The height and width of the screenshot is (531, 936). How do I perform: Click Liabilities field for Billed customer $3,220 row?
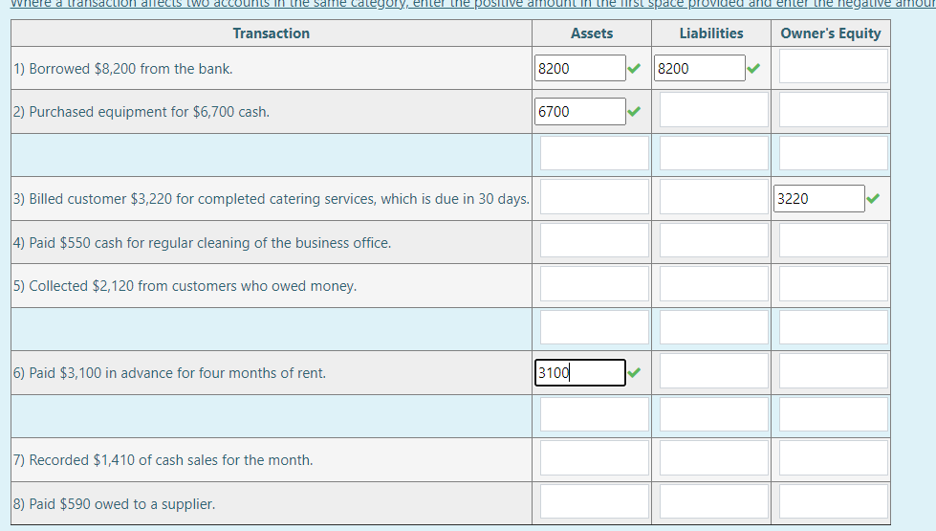pos(713,196)
